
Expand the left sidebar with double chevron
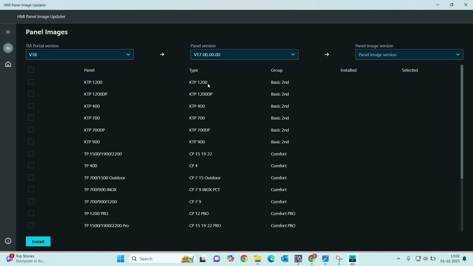(8, 32)
